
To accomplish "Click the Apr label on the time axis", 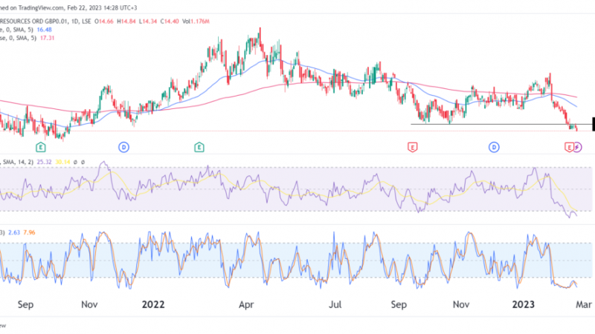I will click(246, 304).
